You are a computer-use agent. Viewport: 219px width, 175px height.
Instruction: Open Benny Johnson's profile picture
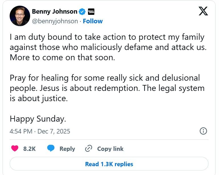point(20,16)
